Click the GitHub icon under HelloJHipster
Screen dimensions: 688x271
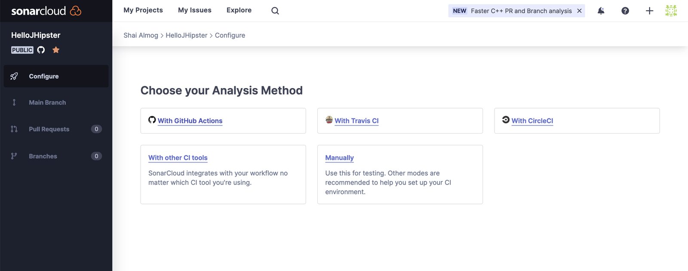(x=41, y=50)
